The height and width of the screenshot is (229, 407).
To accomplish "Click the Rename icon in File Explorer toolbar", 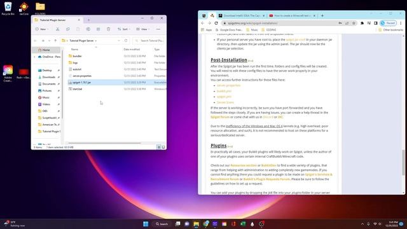I will 88,29.
